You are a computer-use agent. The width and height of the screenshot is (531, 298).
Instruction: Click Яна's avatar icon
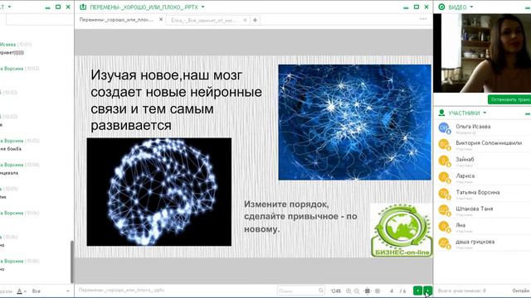point(444,226)
